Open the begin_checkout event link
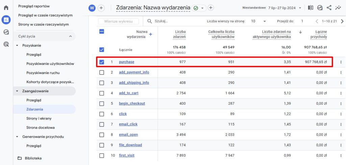The height and width of the screenshot is (165, 346). click(132, 103)
